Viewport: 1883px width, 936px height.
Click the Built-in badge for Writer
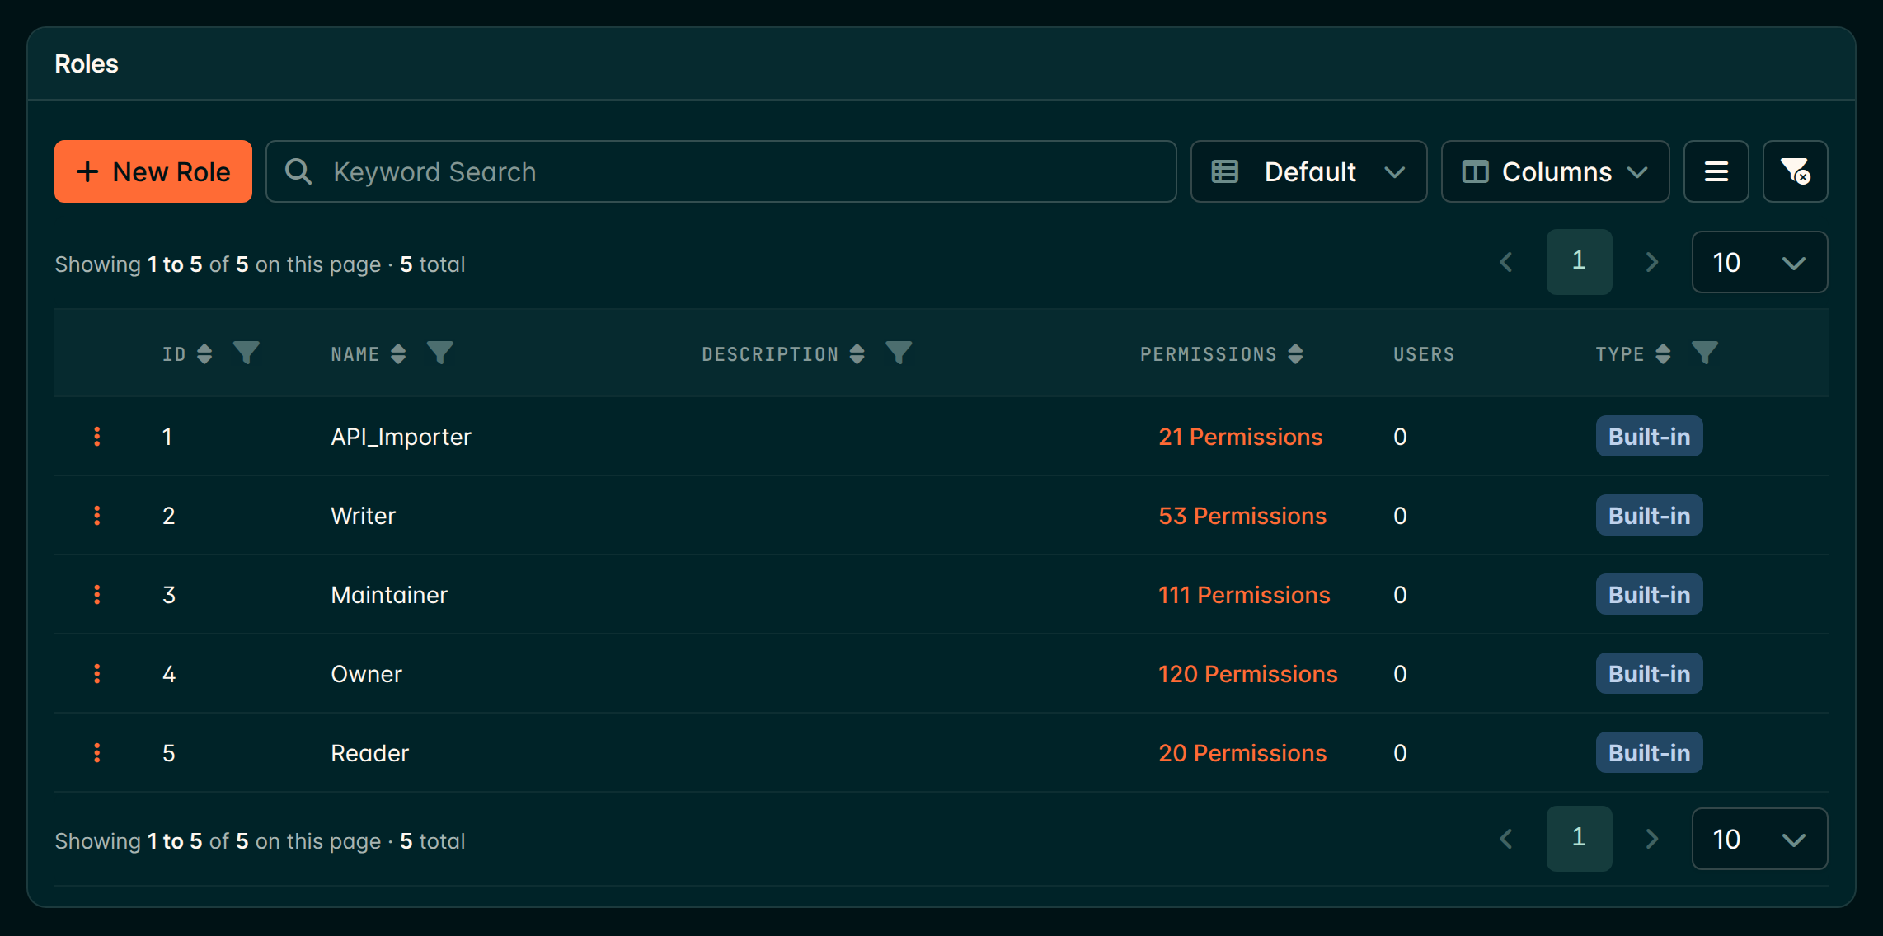pyautogui.click(x=1649, y=516)
